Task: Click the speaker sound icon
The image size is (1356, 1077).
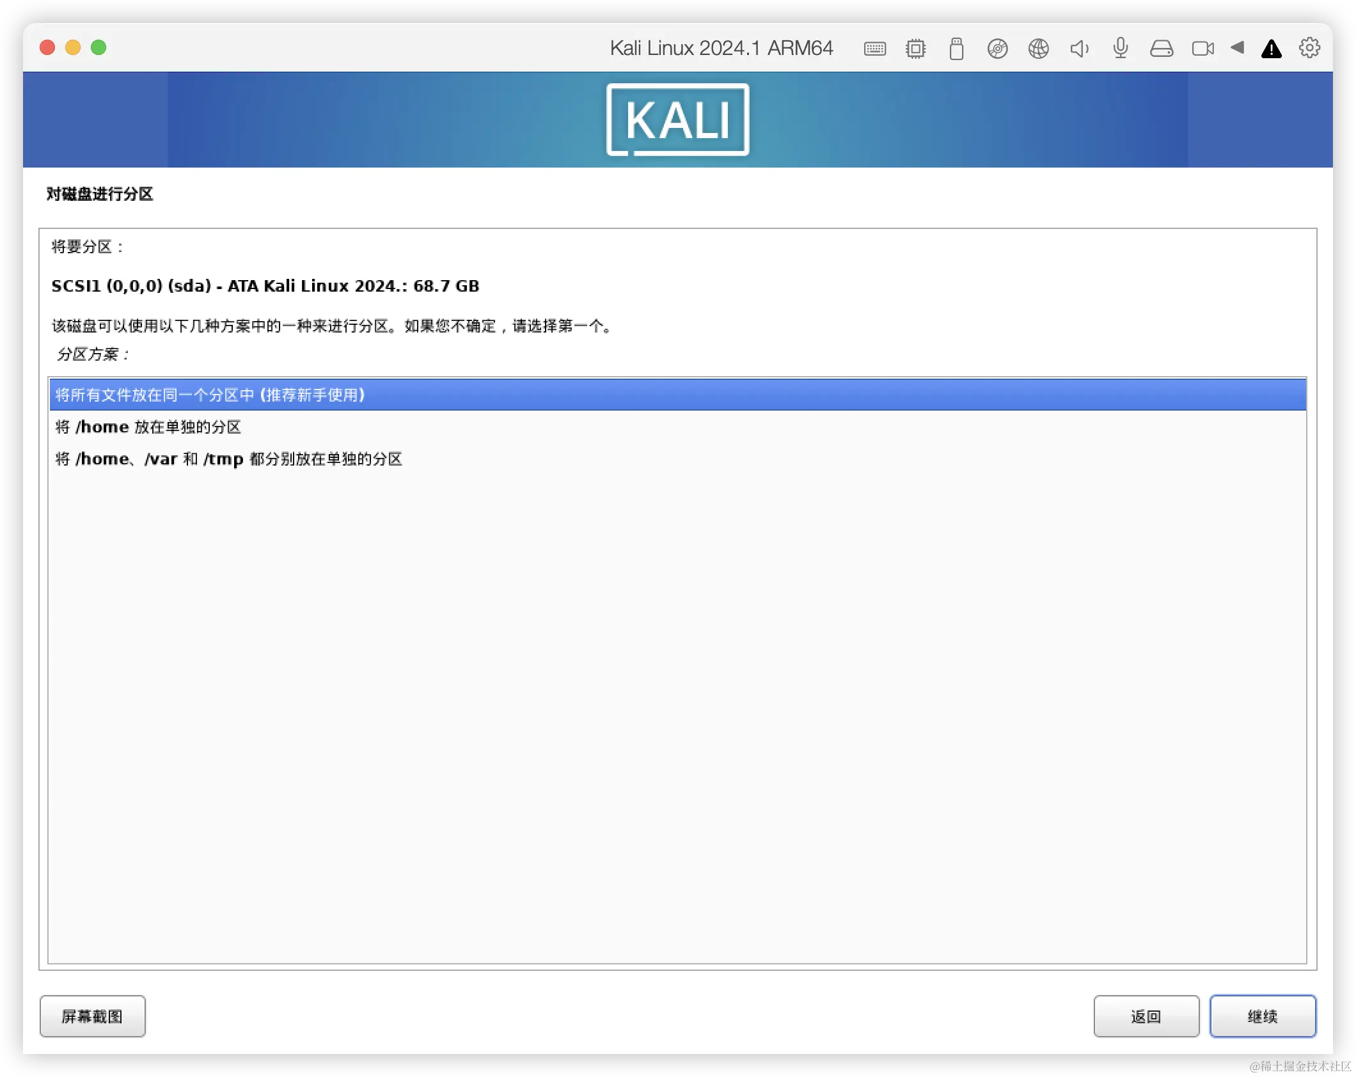Action: pos(1079,49)
